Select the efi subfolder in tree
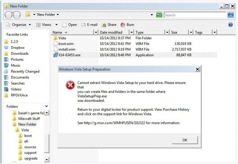 [26, 141]
